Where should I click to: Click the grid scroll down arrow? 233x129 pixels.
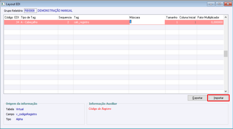[x=225, y=91]
